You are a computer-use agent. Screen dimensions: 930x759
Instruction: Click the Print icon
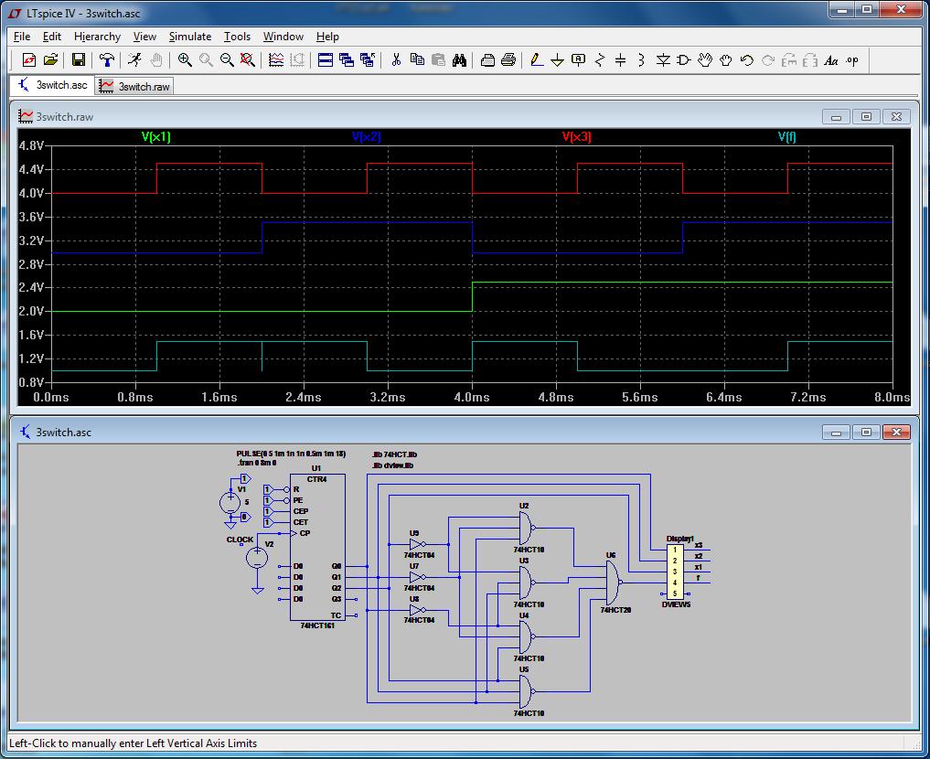coord(508,59)
